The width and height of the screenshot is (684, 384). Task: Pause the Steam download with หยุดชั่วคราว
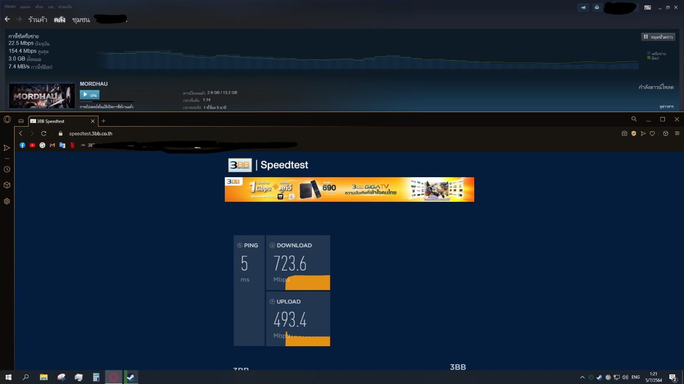tap(658, 37)
